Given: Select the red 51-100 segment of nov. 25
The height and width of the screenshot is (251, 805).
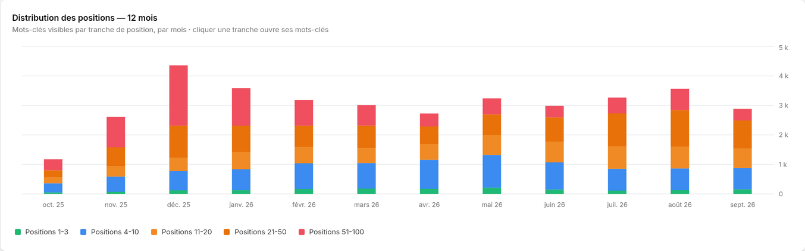Looking at the screenshot, I should pos(116,132).
